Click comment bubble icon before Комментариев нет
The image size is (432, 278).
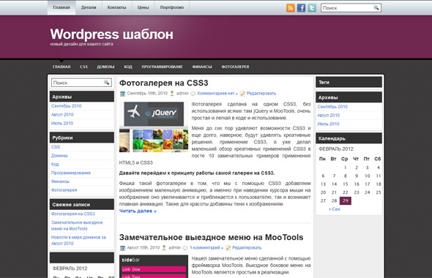pyautogui.click(x=193, y=94)
